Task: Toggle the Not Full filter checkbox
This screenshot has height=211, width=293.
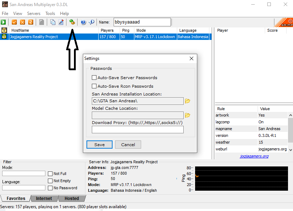Action: (x=50, y=174)
